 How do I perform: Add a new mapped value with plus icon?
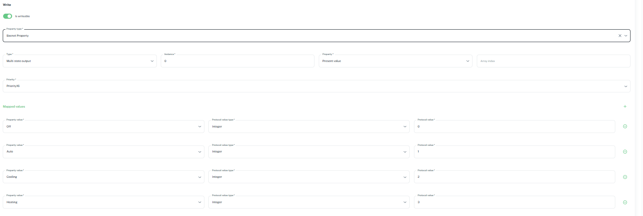point(625,106)
